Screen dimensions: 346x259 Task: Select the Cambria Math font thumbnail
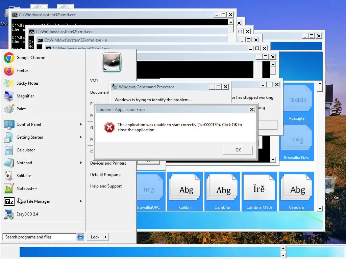[259, 191]
